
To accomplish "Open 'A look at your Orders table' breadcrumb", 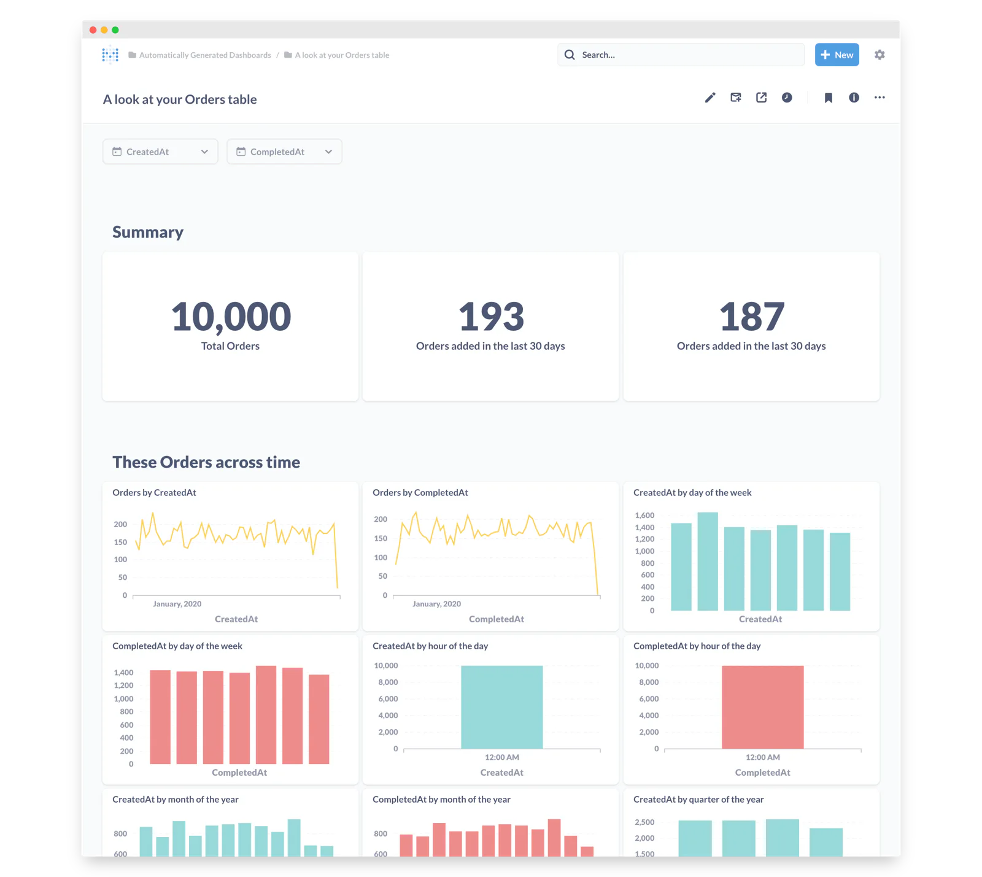I will [342, 55].
